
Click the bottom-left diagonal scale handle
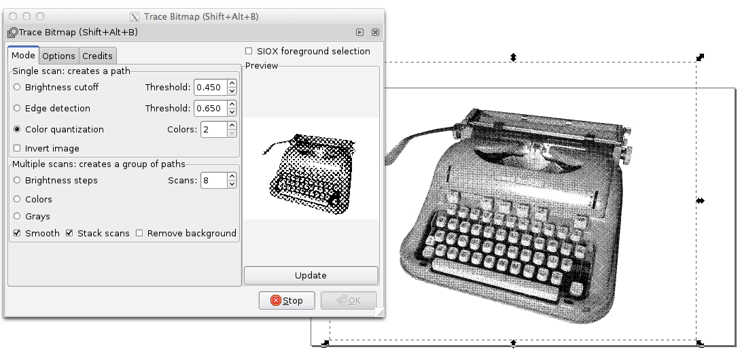click(x=325, y=344)
